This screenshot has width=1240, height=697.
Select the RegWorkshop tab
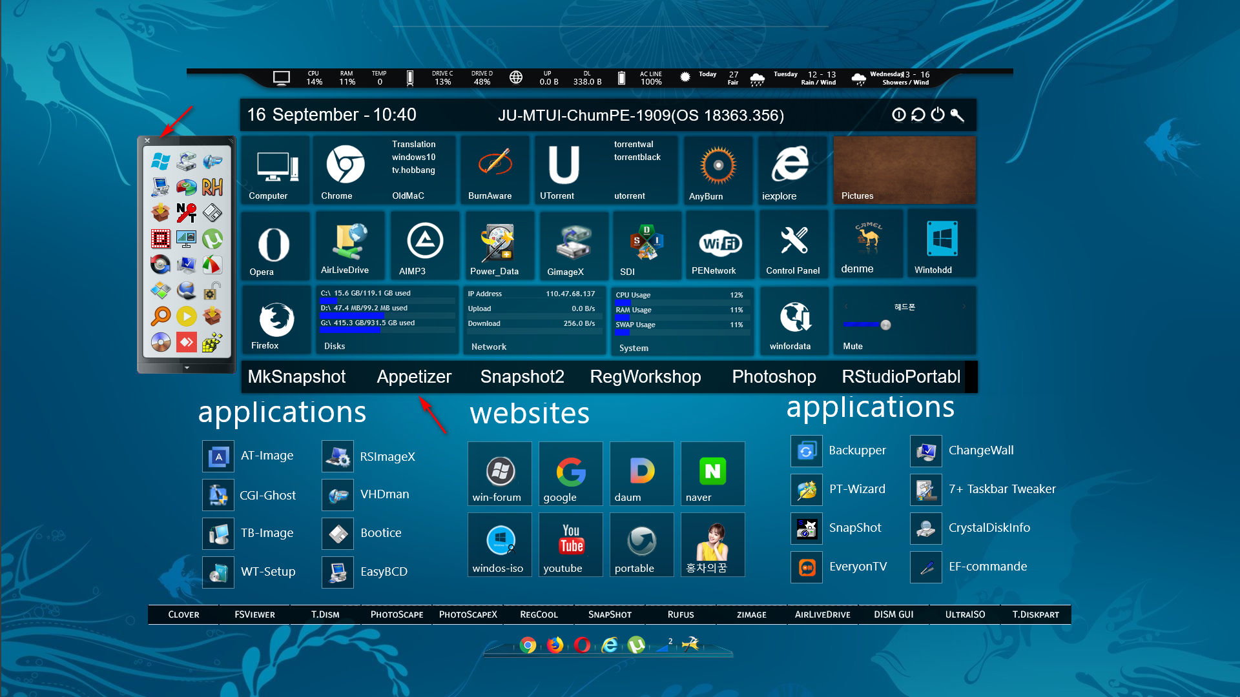pos(645,376)
